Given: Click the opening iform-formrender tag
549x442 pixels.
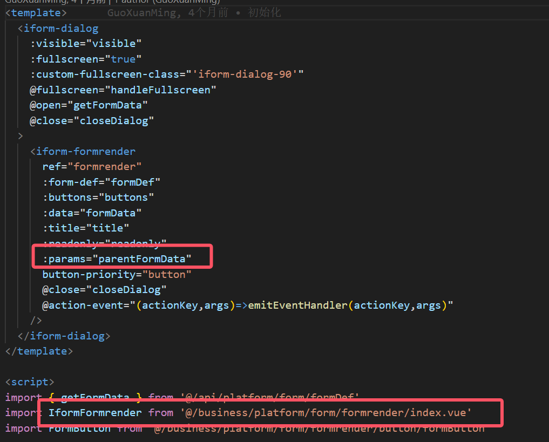Looking at the screenshot, I should [85, 151].
